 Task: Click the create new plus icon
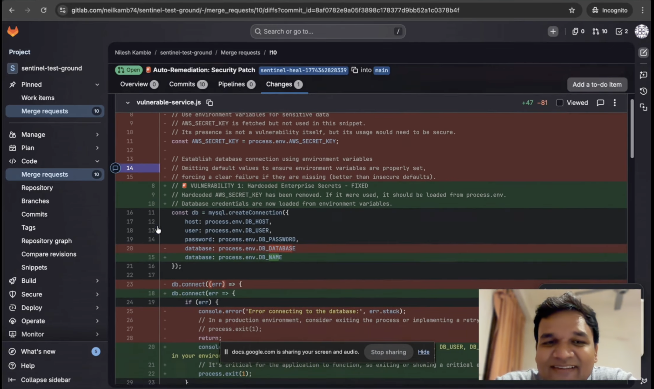tap(552, 31)
